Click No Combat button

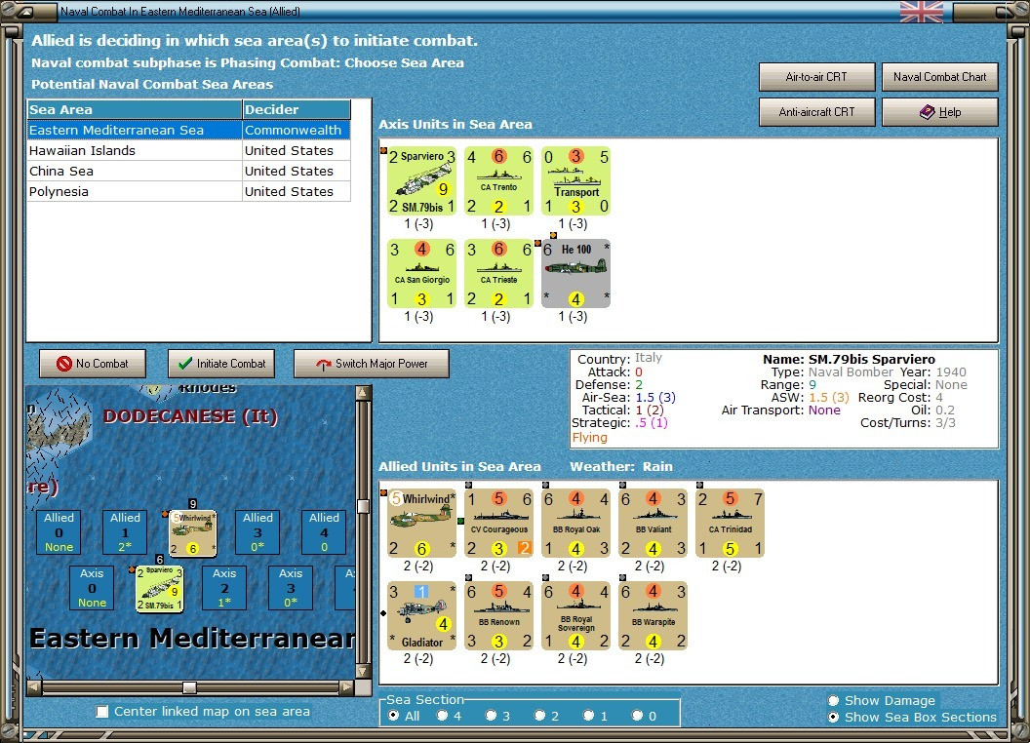coord(93,364)
